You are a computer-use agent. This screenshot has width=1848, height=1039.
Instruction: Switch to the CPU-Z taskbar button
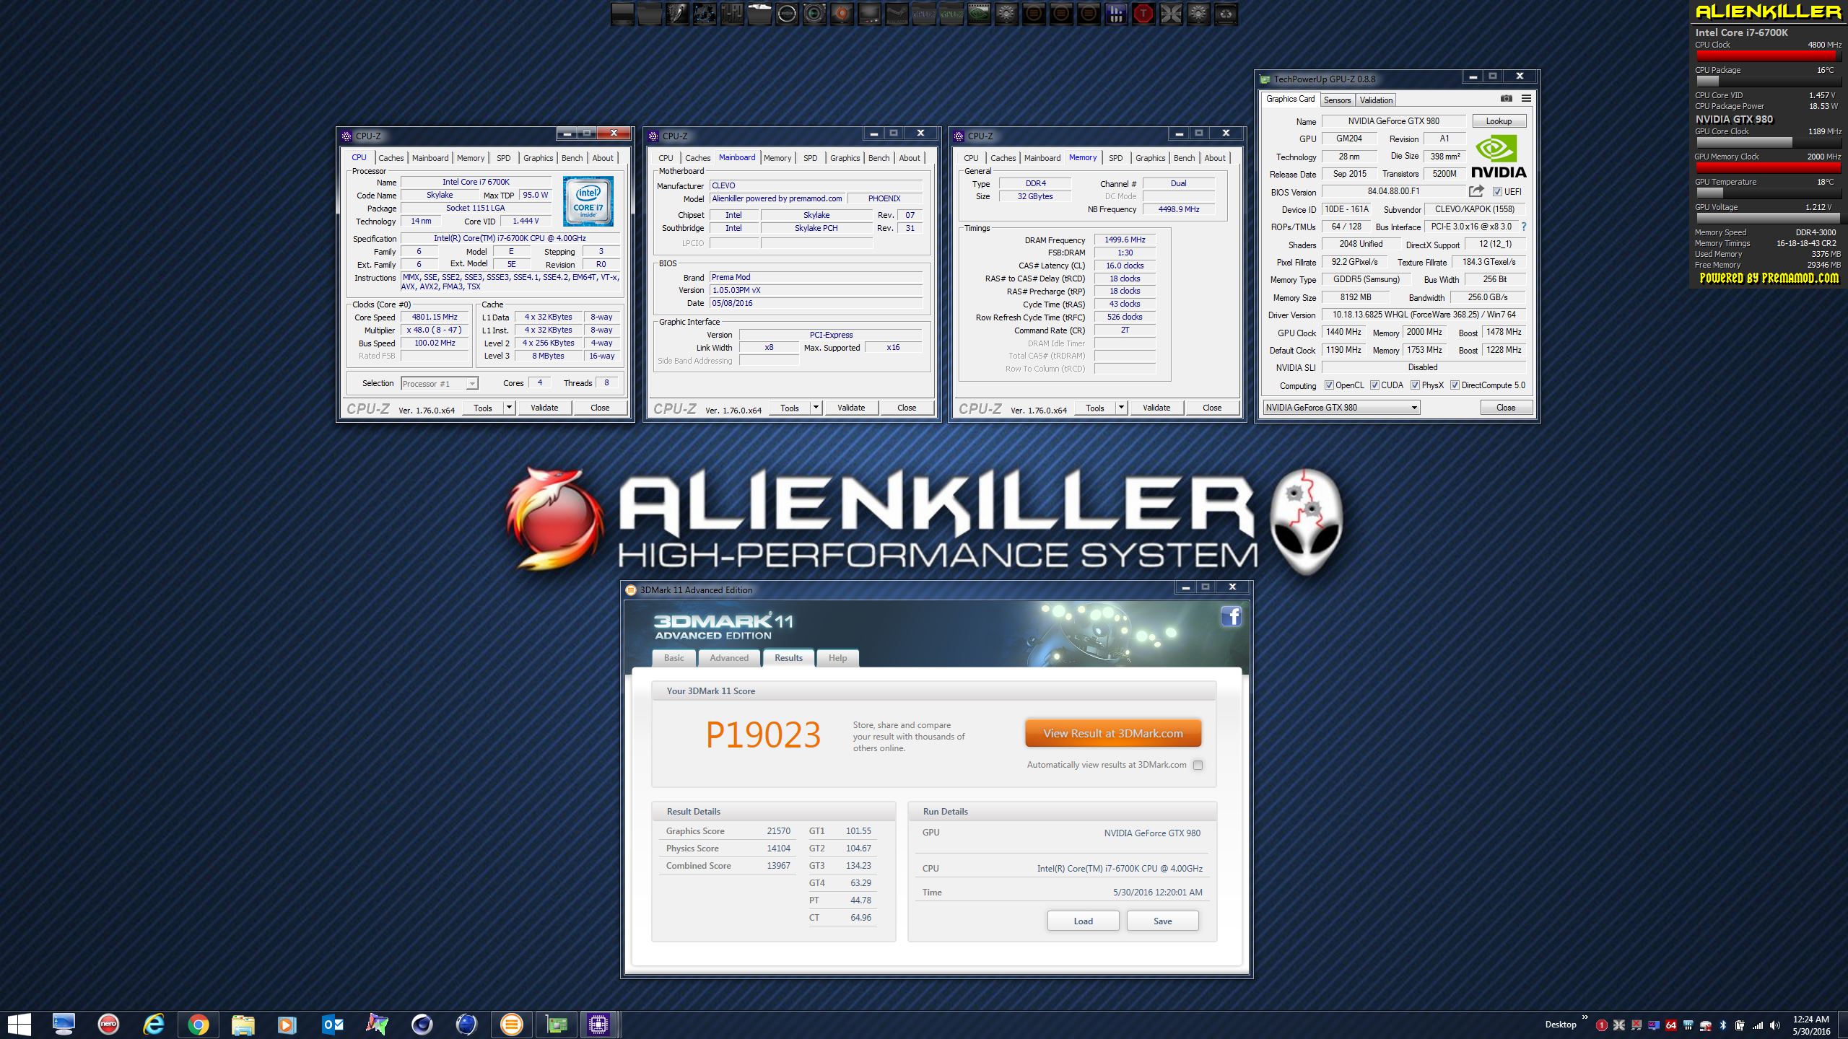pyautogui.click(x=598, y=1025)
